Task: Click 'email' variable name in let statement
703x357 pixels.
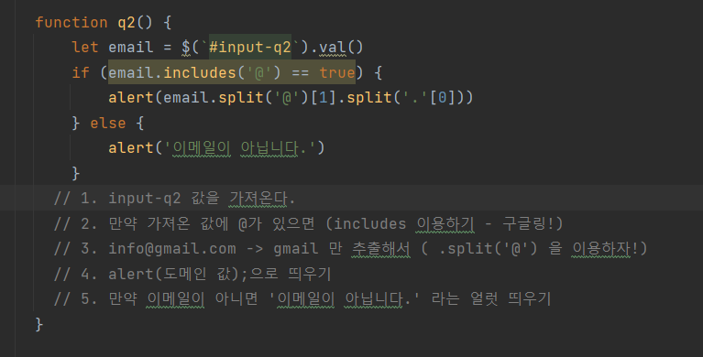Action: point(131,47)
